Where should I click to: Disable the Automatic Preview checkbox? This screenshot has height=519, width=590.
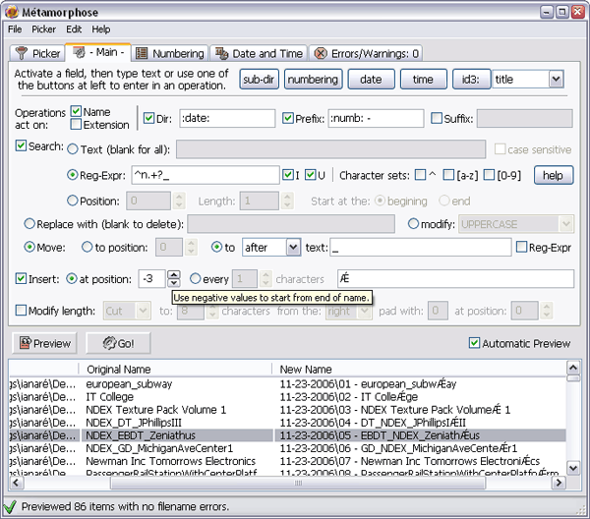click(475, 343)
